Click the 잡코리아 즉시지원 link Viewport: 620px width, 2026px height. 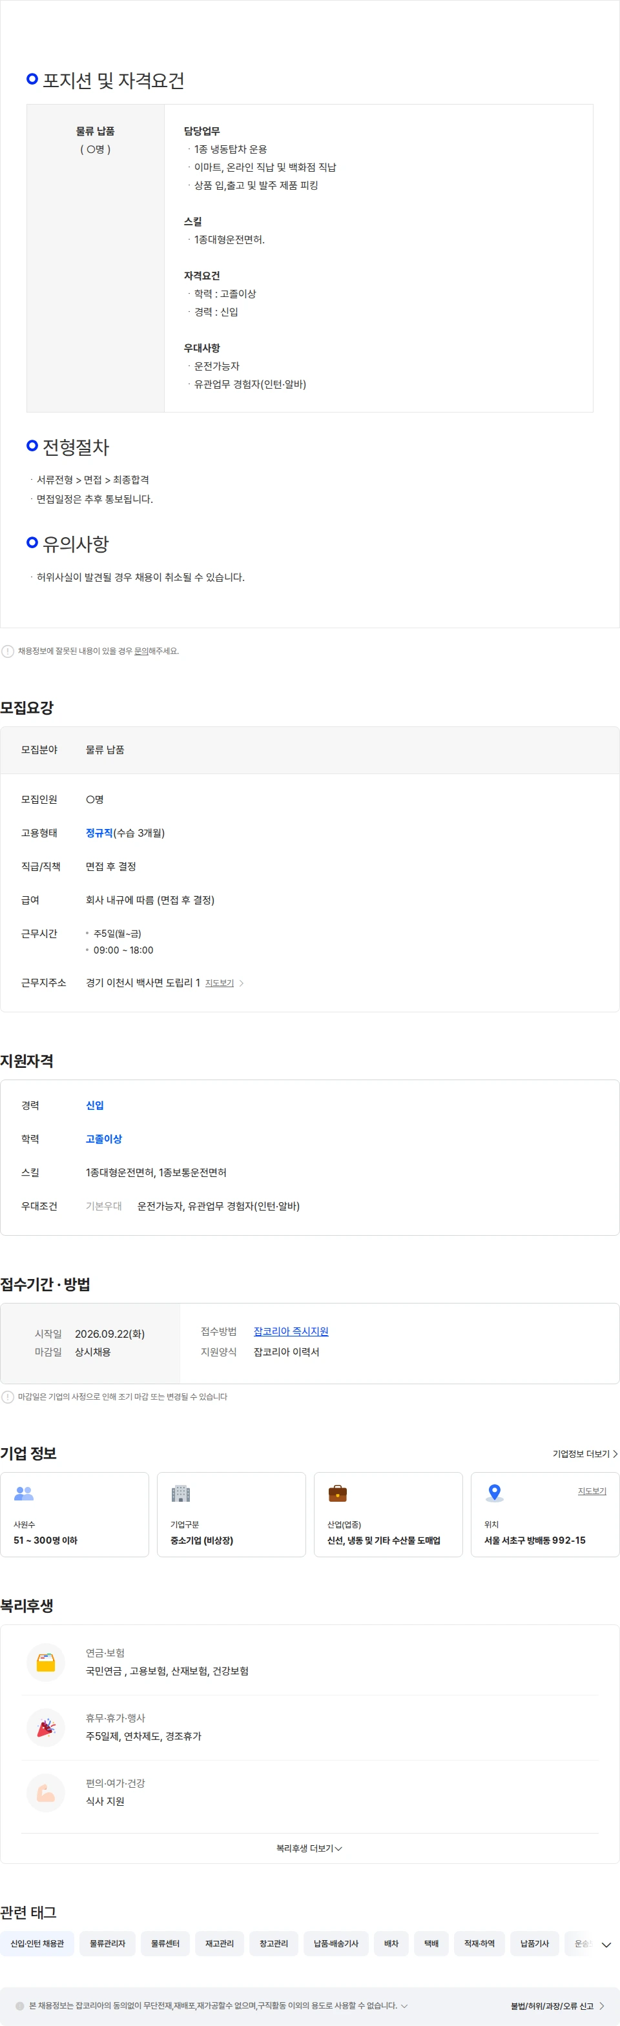(x=291, y=1331)
